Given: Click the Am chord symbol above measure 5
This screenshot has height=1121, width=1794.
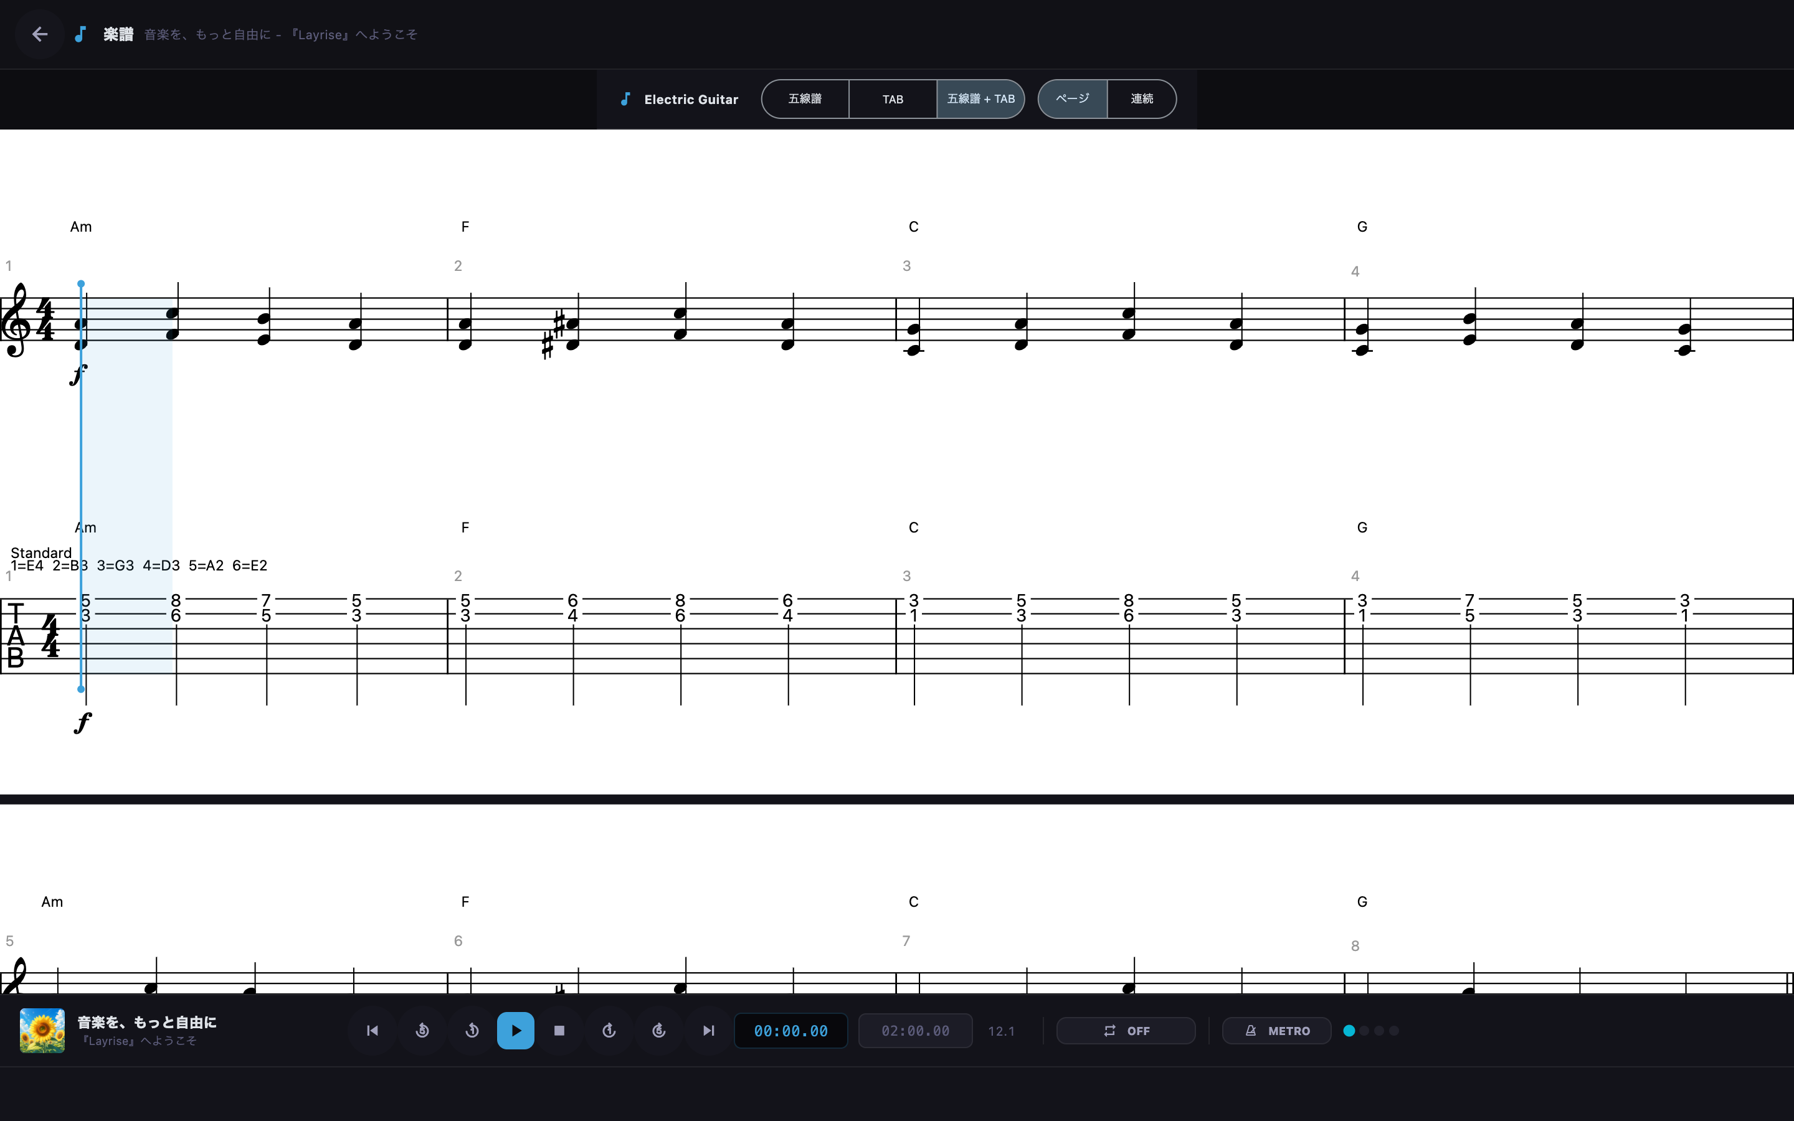Looking at the screenshot, I should click(52, 902).
